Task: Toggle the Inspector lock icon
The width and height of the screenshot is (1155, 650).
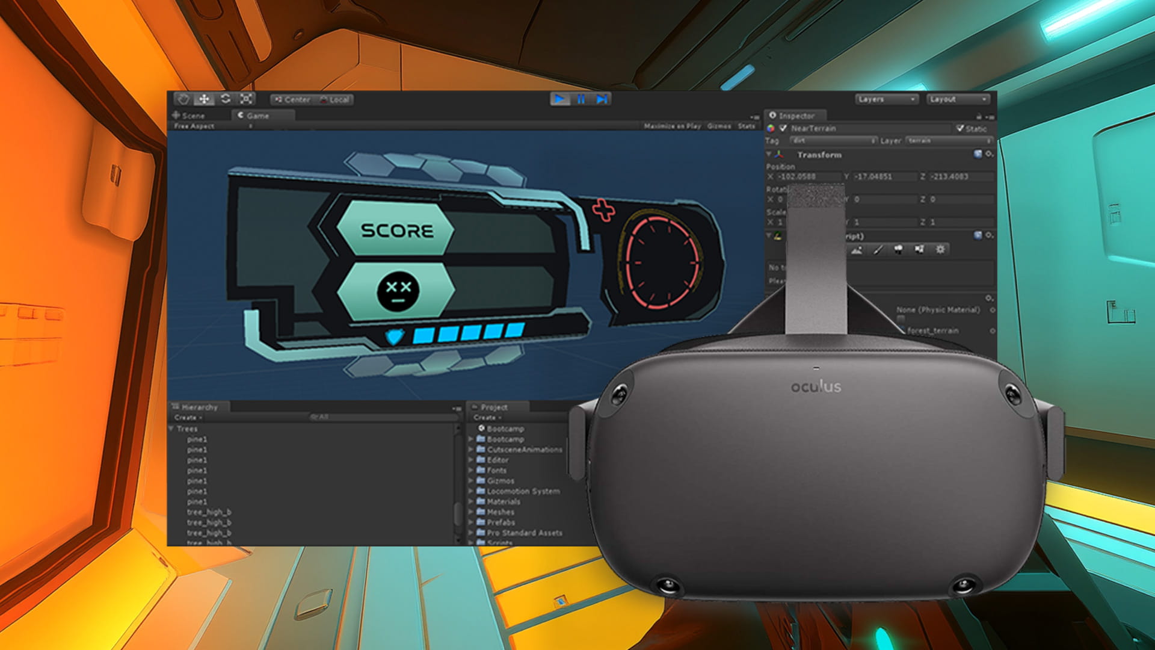Action: tap(979, 116)
